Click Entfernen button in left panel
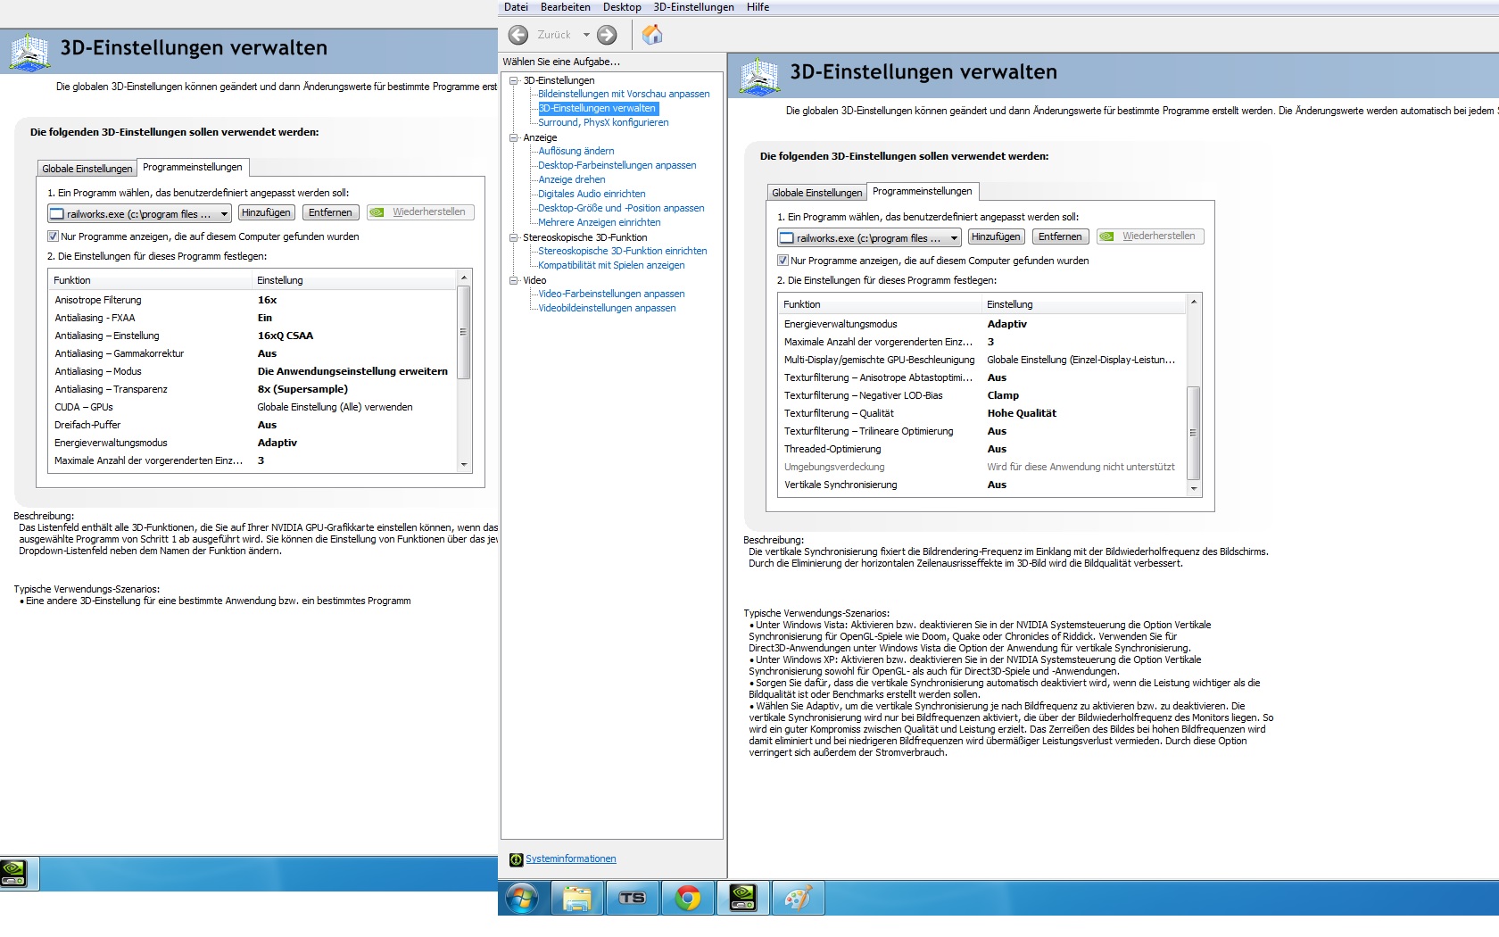 [x=330, y=212]
